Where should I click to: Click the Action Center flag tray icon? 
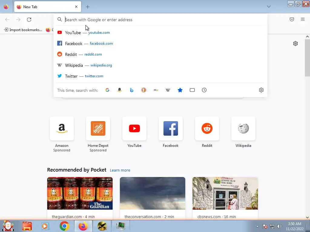(265, 226)
